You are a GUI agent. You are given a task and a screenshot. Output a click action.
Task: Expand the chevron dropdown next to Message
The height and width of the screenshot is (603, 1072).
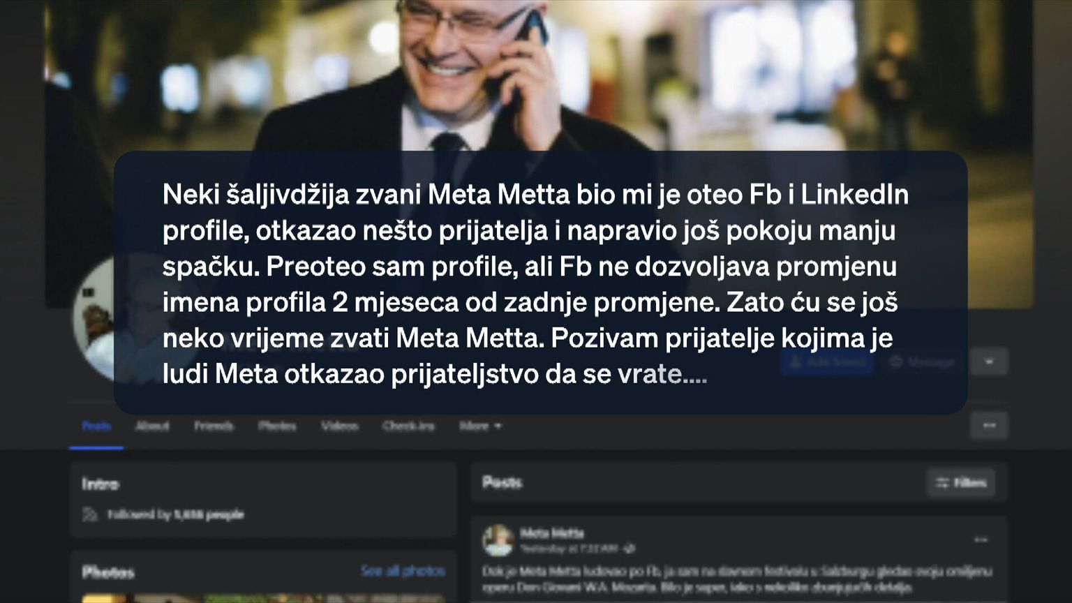989,362
